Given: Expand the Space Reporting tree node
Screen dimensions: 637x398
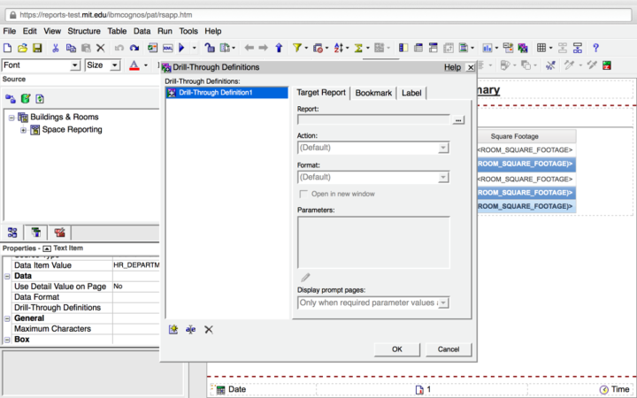Looking at the screenshot, I should pos(24,130).
